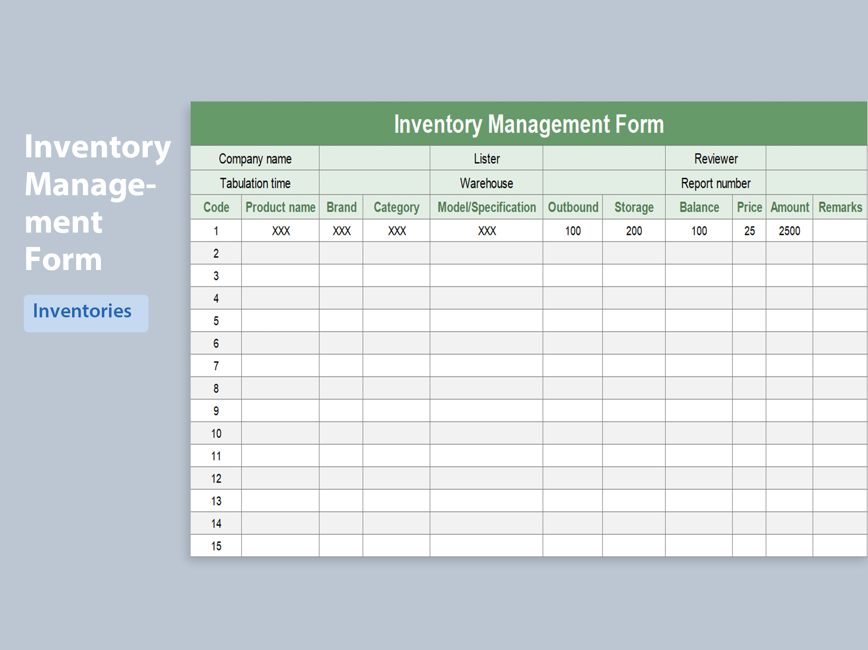Select the Report number input cell

[817, 183]
